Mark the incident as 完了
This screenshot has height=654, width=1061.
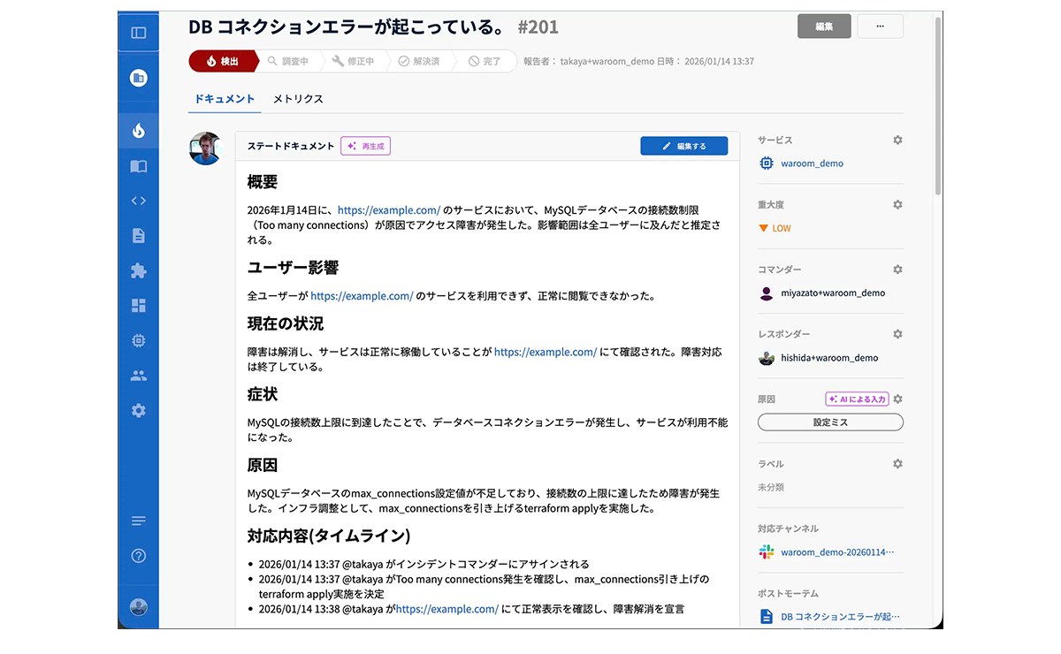[x=488, y=61]
